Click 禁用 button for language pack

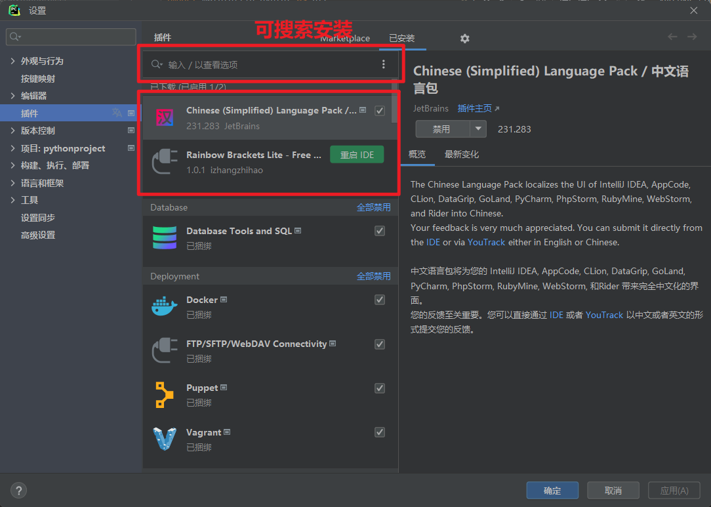pos(443,129)
